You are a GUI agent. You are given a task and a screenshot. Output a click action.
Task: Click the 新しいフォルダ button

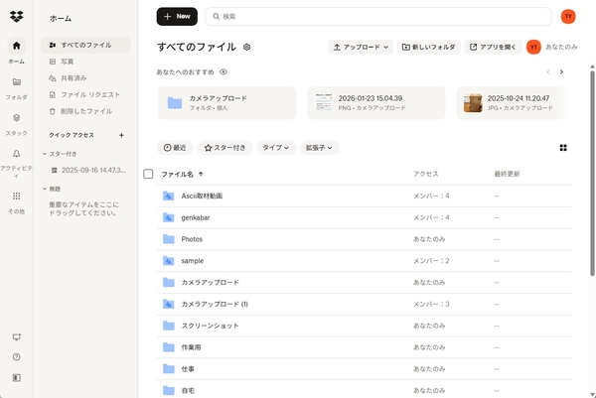coord(429,47)
